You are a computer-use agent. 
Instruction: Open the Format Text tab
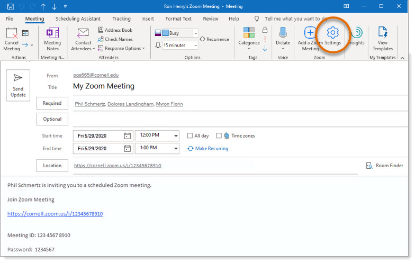point(178,19)
